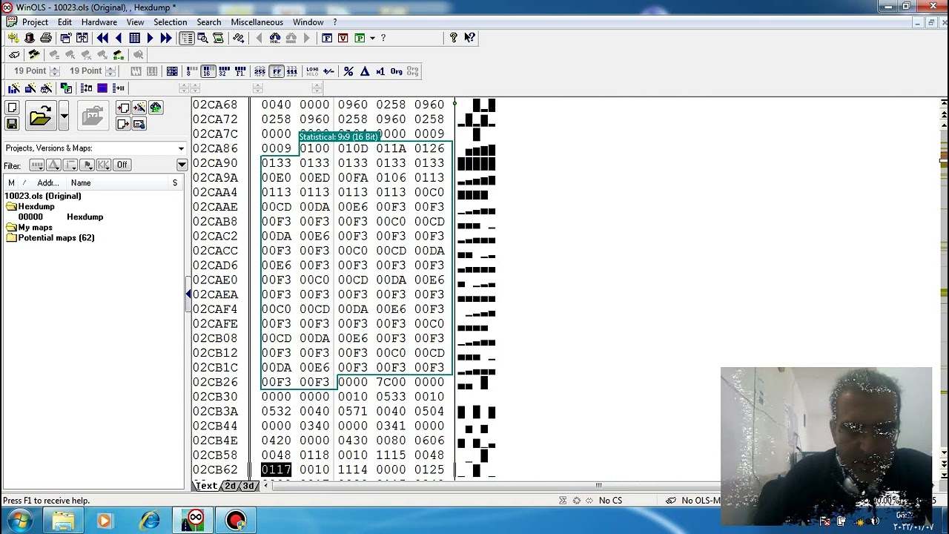
Task: Open the Search menu
Action: pos(208,22)
